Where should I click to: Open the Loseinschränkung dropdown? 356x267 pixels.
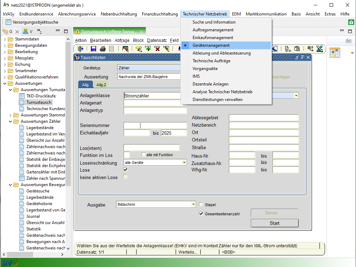[184, 163]
